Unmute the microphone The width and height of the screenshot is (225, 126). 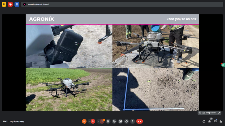[93, 121]
